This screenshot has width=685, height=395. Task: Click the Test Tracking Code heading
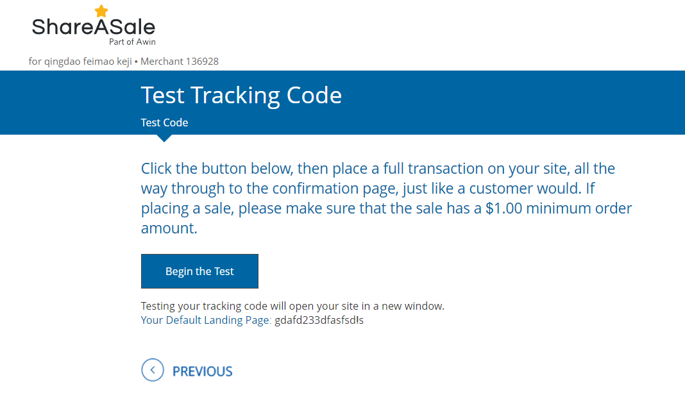[x=241, y=96]
